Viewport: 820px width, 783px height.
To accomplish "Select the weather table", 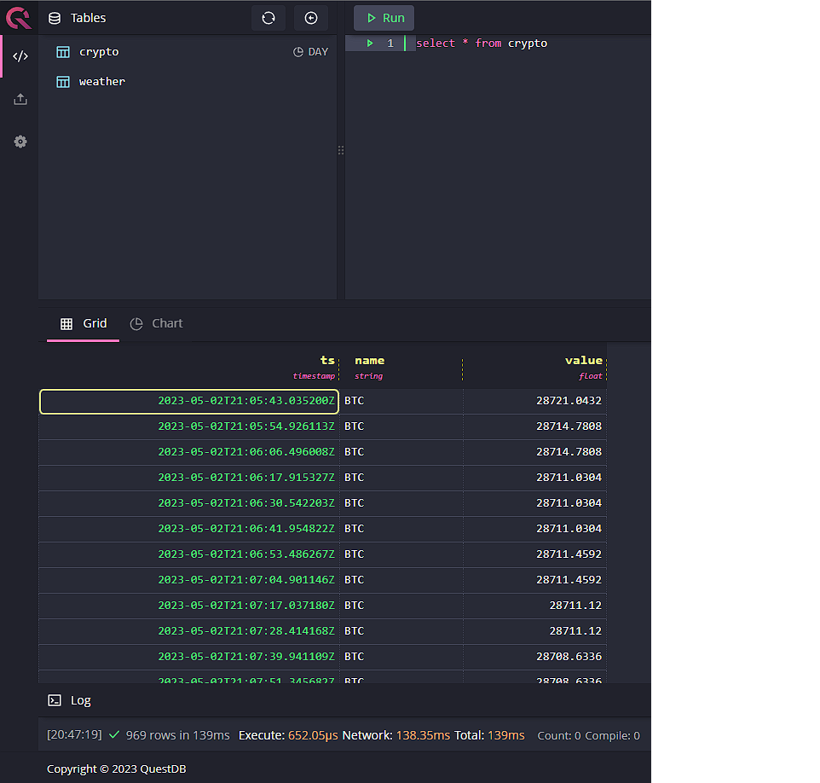I will tap(102, 82).
